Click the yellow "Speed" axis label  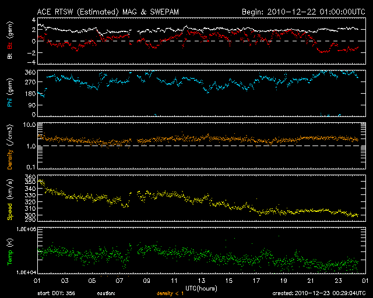pos(10,212)
